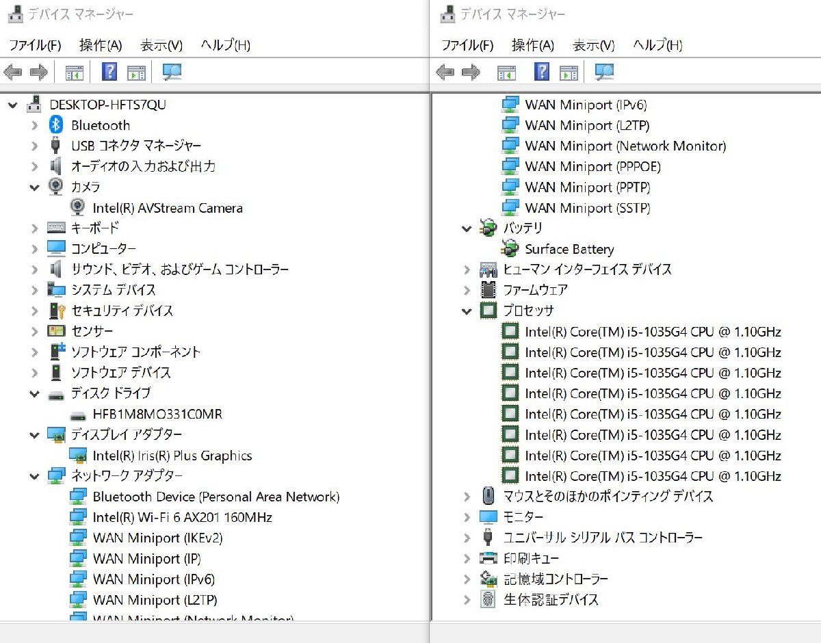Collapse the ネットワーク アダプター category
The image size is (821, 643).
(34, 476)
